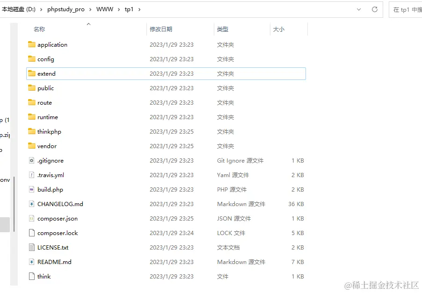The image size is (422, 293).
Task: Expand chevron after tp1 breadcrumb
Action: (x=139, y=9)
